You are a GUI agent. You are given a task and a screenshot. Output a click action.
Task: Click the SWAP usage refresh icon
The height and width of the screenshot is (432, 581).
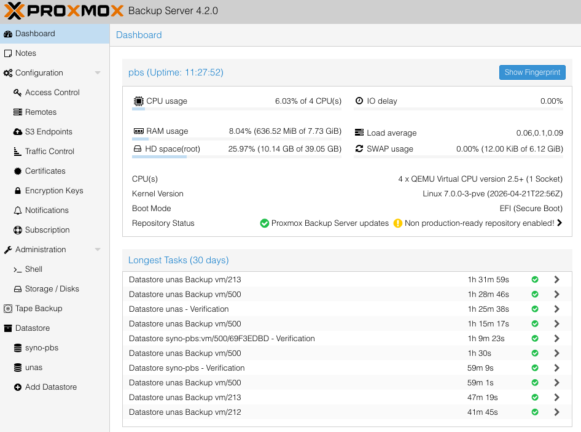click(359, 148)
